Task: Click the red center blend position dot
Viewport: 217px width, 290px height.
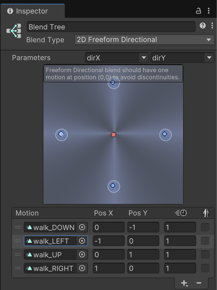Action: [114, 135]
